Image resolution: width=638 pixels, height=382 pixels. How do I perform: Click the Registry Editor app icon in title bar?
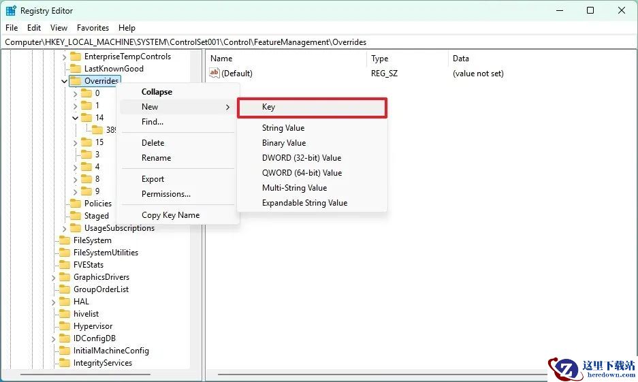(x=11, y=11)
